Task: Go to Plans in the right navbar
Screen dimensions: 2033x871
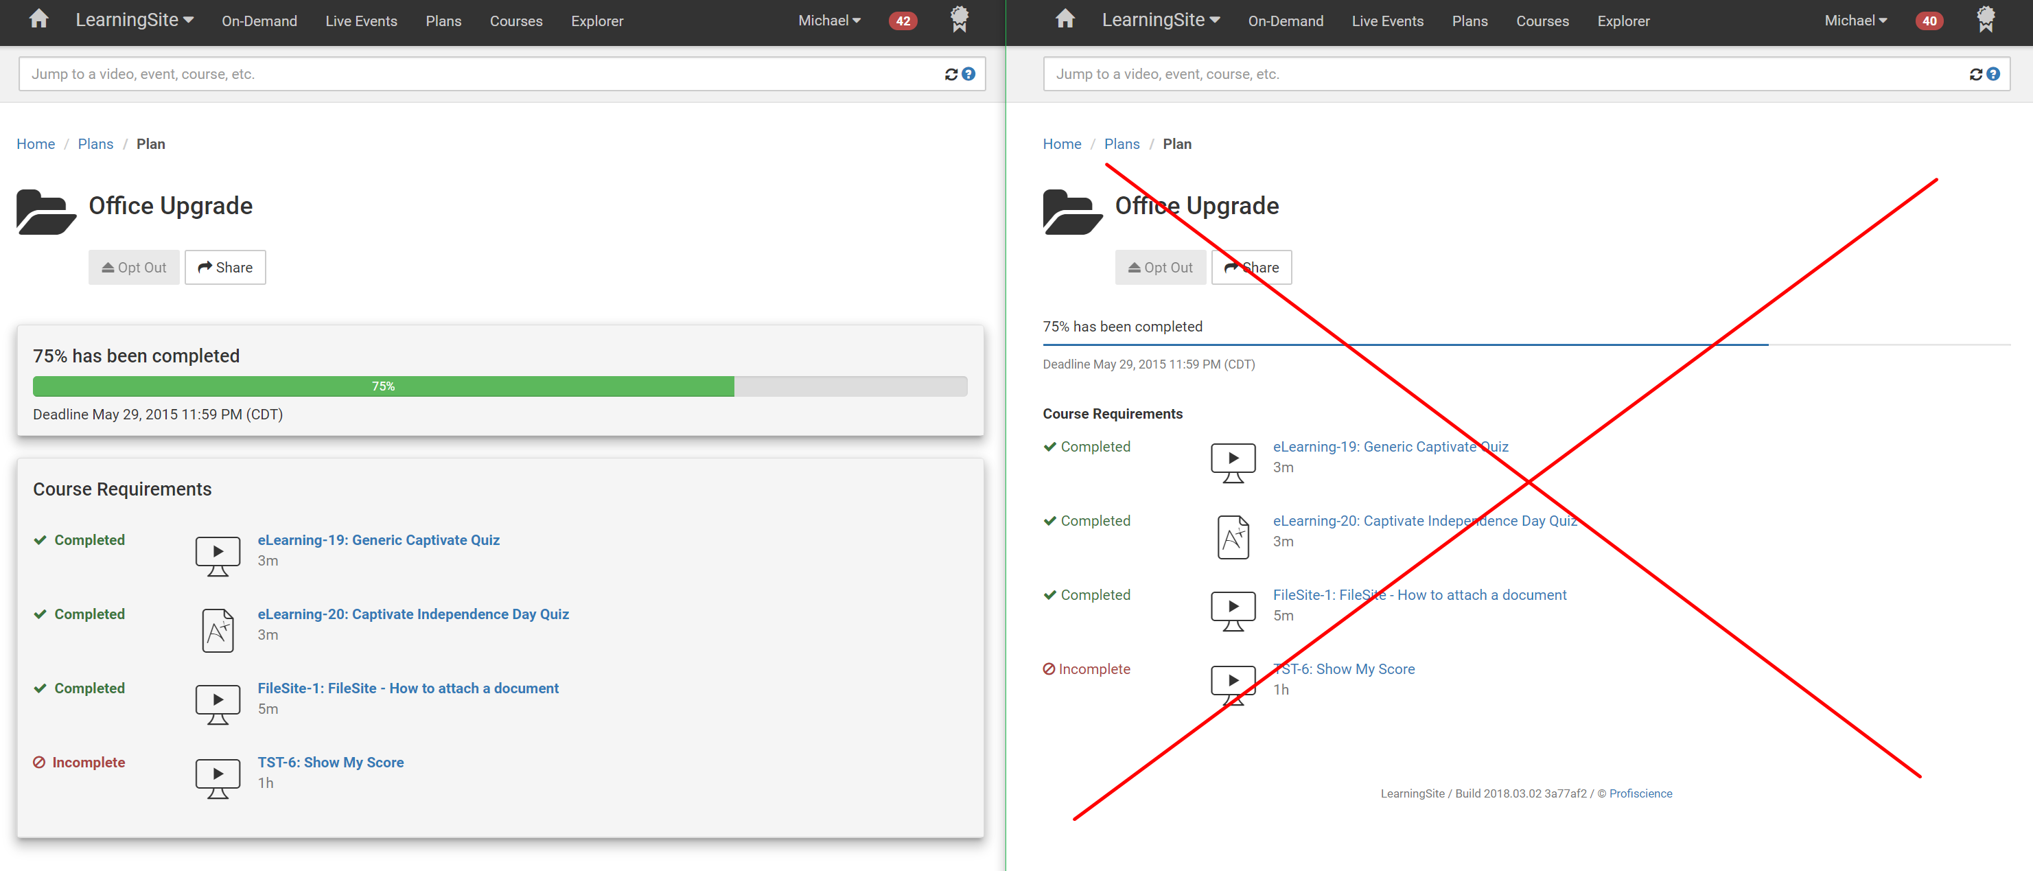Action: pos(1470,21)
